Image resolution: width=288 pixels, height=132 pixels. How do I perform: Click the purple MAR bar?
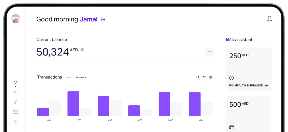104,106
